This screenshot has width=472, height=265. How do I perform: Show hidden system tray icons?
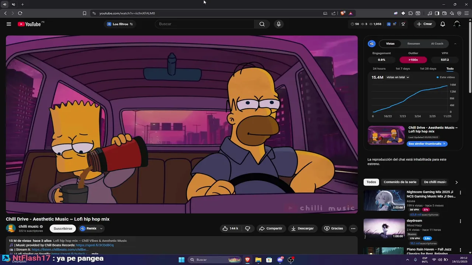(407, 259)
